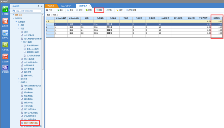Open 工时日报表 tree item
224x128 pixels.
tap(28, 106)
